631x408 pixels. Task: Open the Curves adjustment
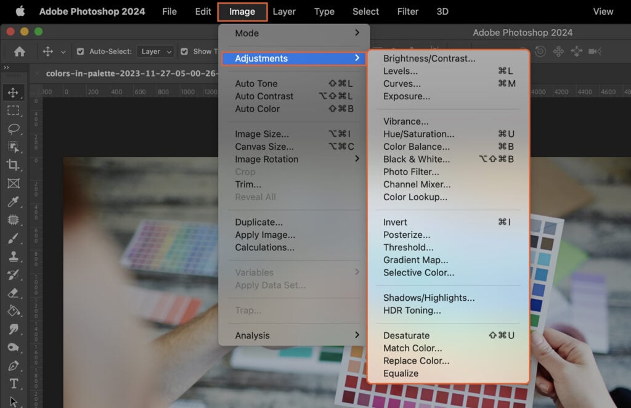point(407,83)
